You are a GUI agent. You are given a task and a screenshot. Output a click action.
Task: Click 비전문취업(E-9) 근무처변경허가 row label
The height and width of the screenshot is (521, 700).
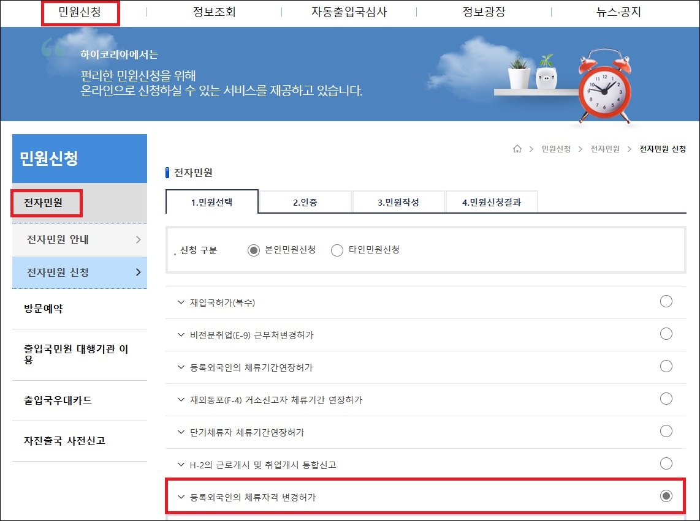tap(252, 335)
